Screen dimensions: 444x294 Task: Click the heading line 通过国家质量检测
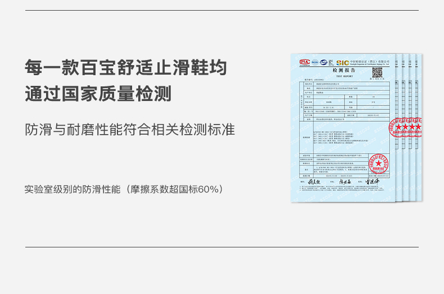[98, 94]
